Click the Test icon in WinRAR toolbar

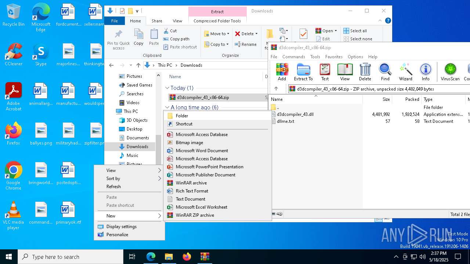pyautogui.click(x=325, y=72)
